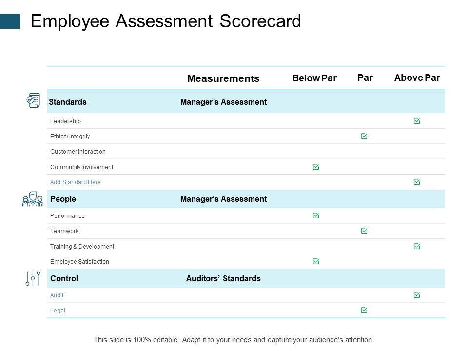468x351 pixels.
Task: Click the People group icon
Action: click(33, 199)
